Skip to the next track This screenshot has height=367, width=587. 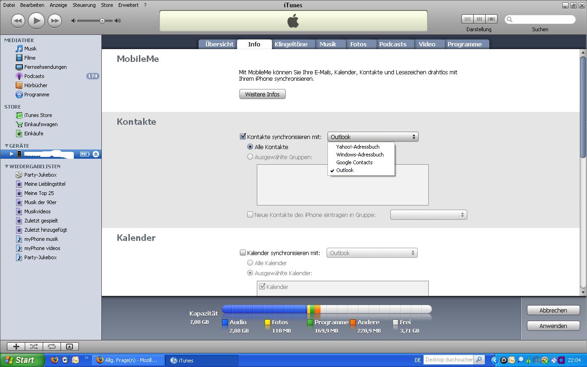[x=55, y=21]
